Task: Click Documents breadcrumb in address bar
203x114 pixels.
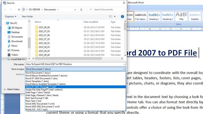Action: coord(50,9)
